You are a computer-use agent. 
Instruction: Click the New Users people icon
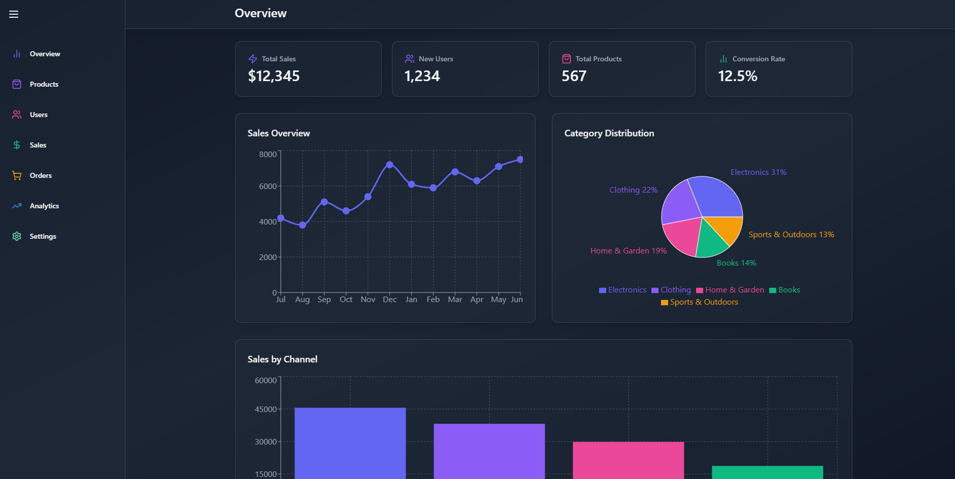[410, 59]
